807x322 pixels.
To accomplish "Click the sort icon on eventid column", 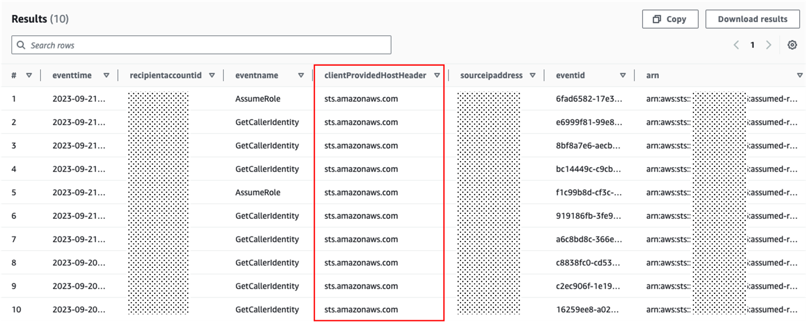I will pyautogui.click(x=623, y=75).
